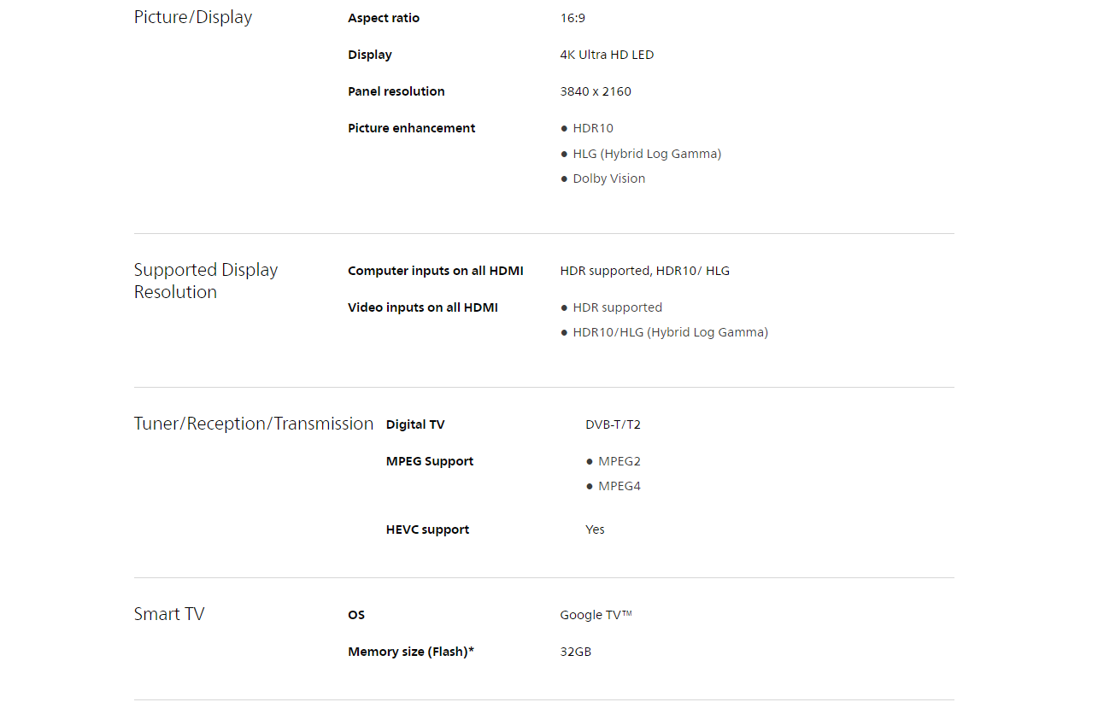The width and height of the screenshot is (1098, 708).
Task: Click the Video inputs on all HDMI label
Action: (423, 307)
